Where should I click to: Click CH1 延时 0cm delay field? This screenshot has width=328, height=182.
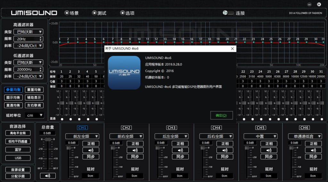(90, 176)
